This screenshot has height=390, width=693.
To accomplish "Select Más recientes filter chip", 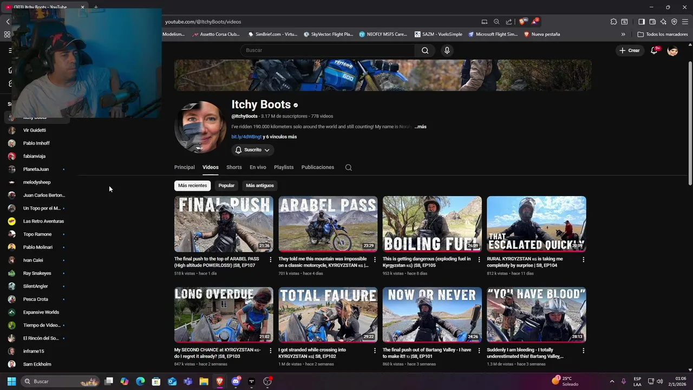I will tap(192, 185).
